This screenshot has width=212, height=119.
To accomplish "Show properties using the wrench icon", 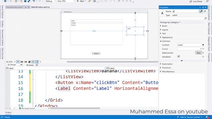I will click(201, 11).
